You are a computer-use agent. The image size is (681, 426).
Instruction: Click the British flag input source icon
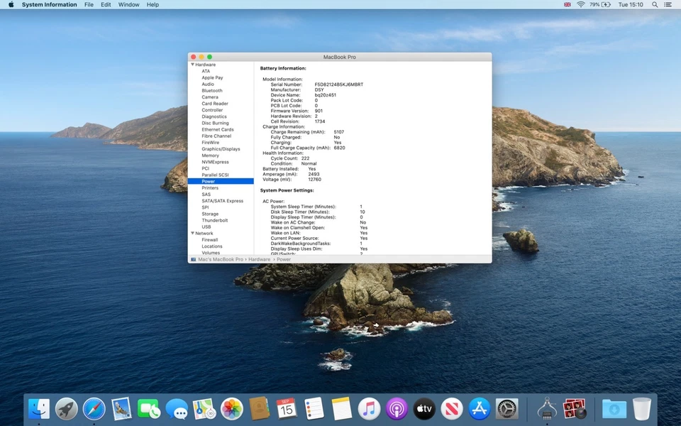pos(567,4)
